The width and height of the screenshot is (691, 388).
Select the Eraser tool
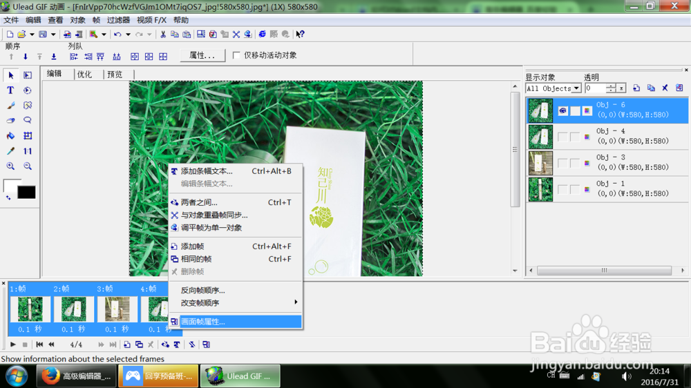coord(10,120)
